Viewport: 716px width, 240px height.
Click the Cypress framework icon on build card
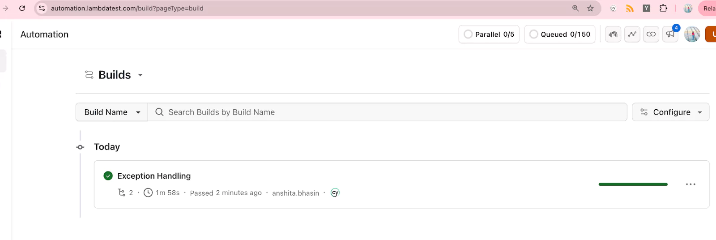335,193
